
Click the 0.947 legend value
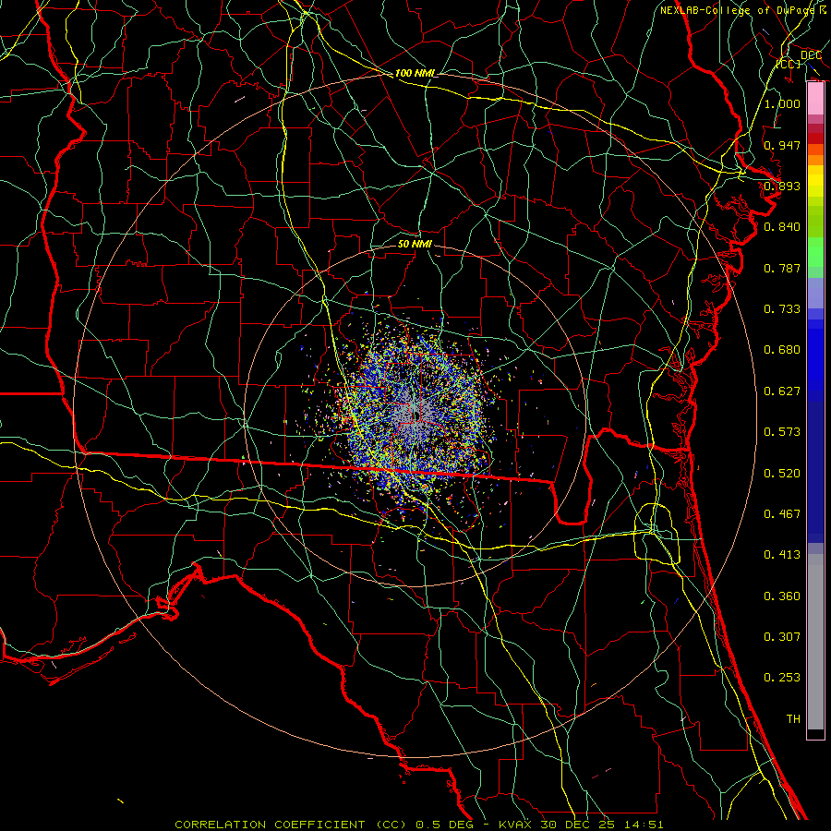tap(782, 145)
